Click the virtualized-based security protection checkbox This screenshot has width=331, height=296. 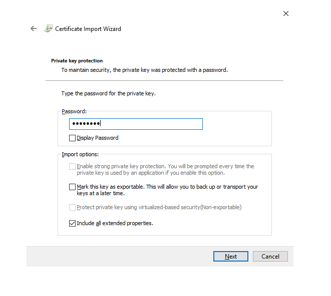tap(73, 207)
